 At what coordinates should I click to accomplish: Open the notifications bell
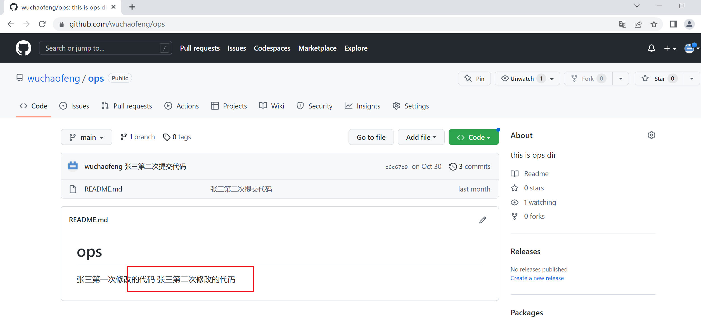click(651, 48)
